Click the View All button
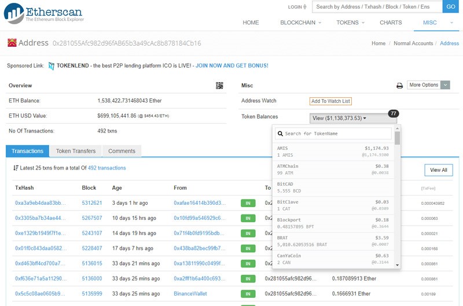The image size is (463, 306). 439,170
